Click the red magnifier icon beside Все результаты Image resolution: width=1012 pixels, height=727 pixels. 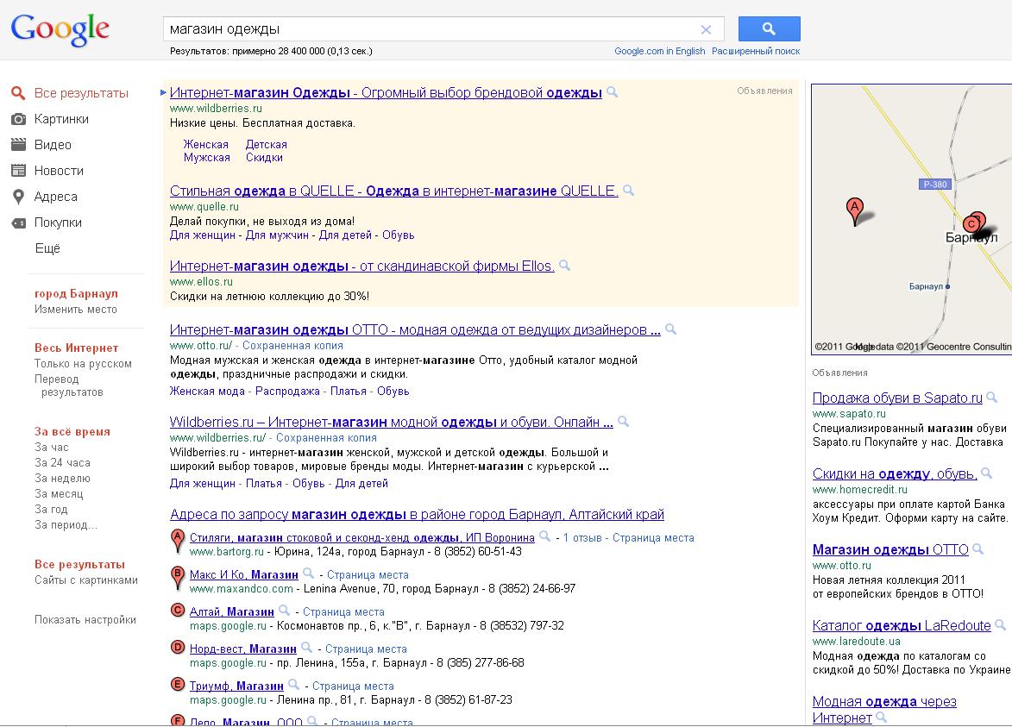point(18,93)
